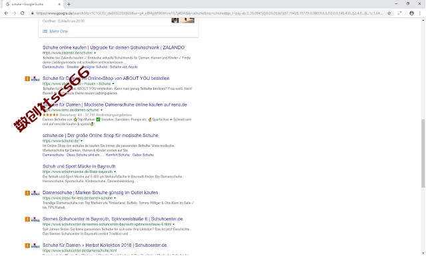Screen dimensions: 426x266
Task: Open the user profile avatar icon
Action: point(411,13)
